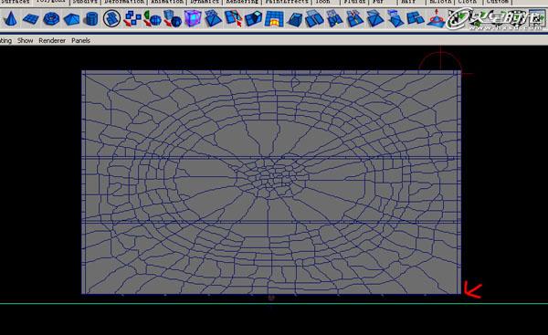Select the shattered polygon plane in viewport
Screen dimensions: 548x335
point(271,182)
